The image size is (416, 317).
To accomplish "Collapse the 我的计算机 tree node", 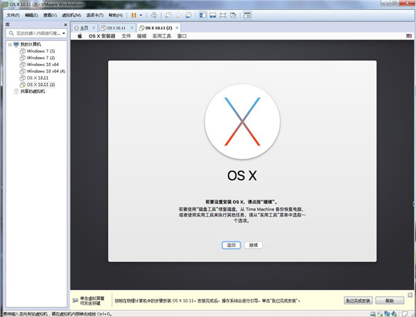I will pyautogui.click(x=10, y=44).
